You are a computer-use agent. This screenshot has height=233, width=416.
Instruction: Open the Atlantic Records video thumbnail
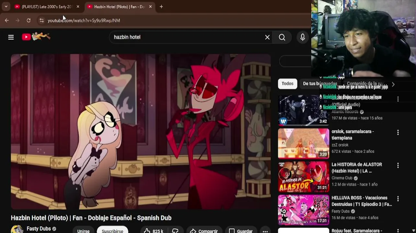coord(304,110)
